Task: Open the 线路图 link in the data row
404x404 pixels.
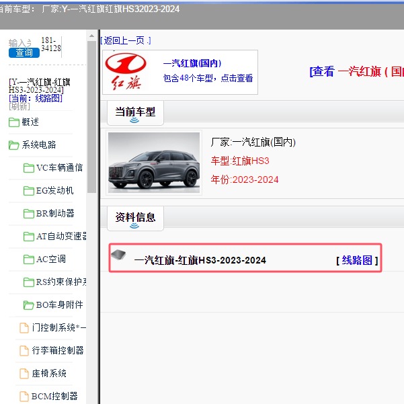Action: point(357,260)
